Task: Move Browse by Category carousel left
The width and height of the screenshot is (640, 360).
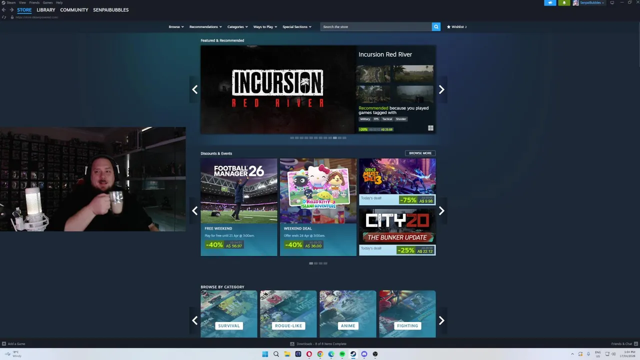Action: point(194,320)
